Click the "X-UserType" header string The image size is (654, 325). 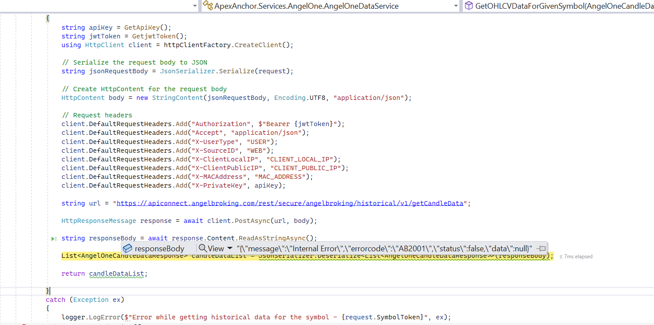[x=215, y=142]
